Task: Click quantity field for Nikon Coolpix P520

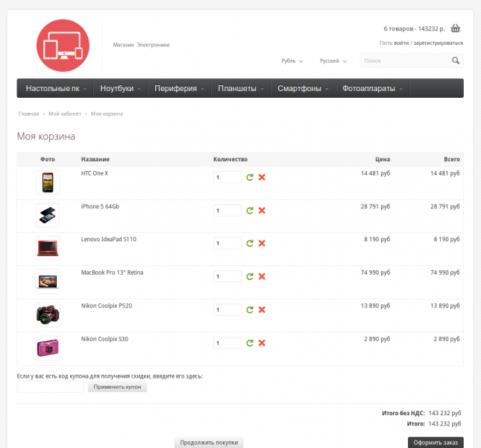Action: [x=227, y=310]
